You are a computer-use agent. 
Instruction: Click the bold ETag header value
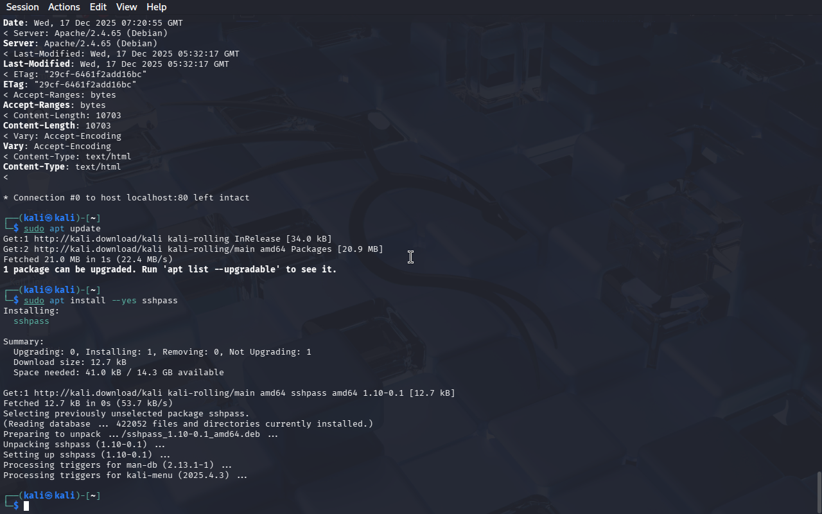pos(85,85)
